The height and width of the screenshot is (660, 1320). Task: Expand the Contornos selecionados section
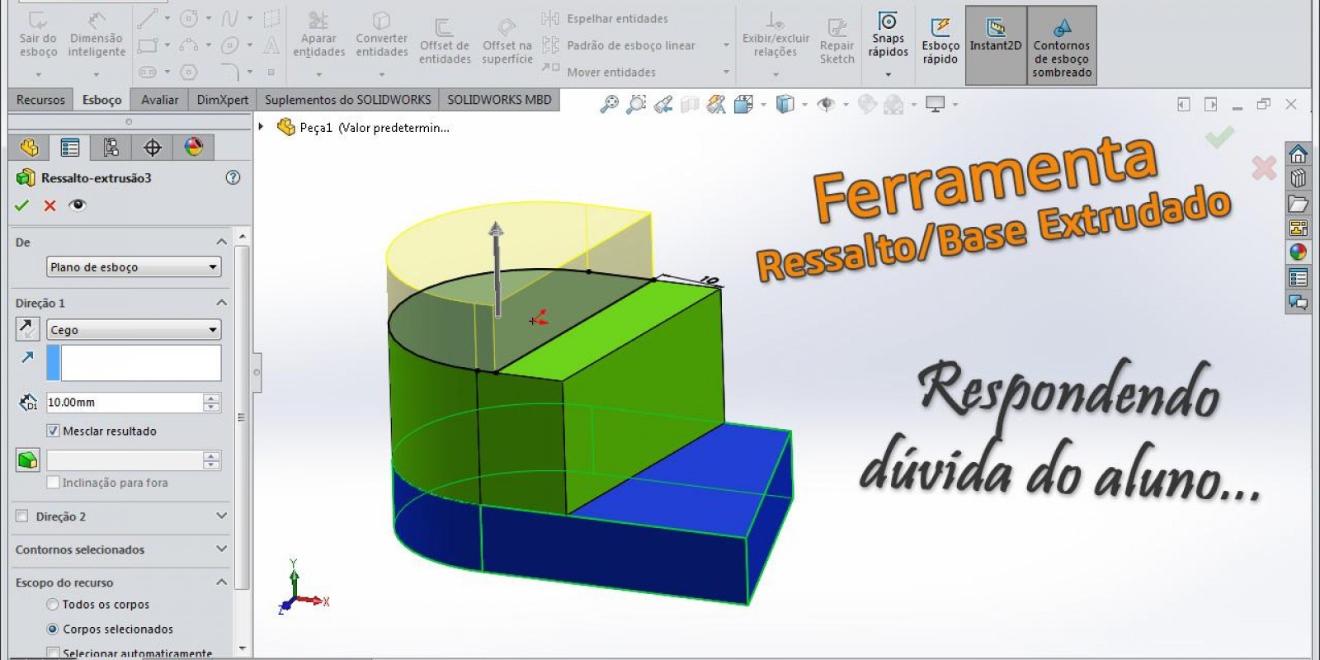point(220,549)
